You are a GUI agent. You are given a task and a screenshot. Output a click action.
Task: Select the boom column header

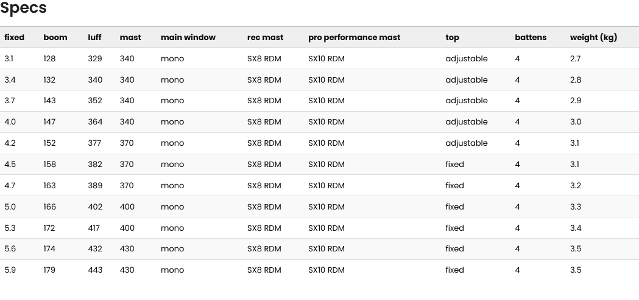pos(55,38)
